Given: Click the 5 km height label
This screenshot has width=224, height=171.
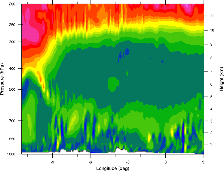Looking at the screenshot, I should [x=211, y=97].
